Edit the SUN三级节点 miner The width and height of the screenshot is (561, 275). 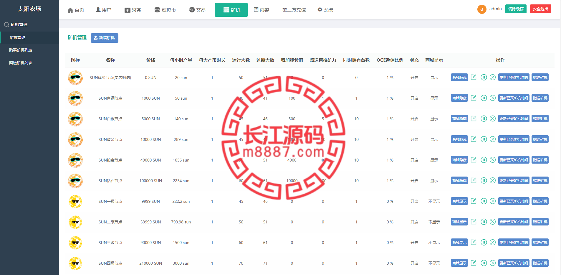coord(474,242)
